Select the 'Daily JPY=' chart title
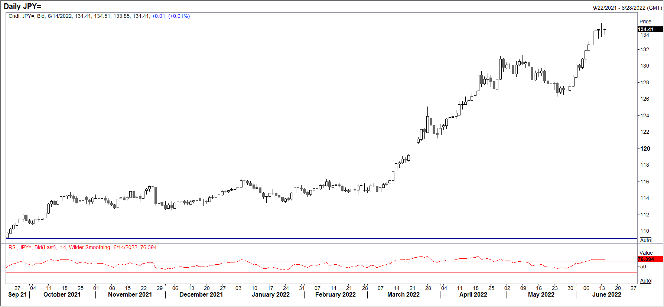 [23, 6]
